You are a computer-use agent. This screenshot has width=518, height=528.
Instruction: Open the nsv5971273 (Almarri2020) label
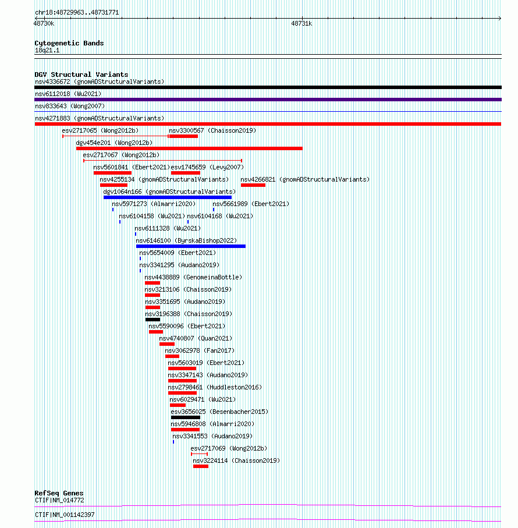coord(154,204)
